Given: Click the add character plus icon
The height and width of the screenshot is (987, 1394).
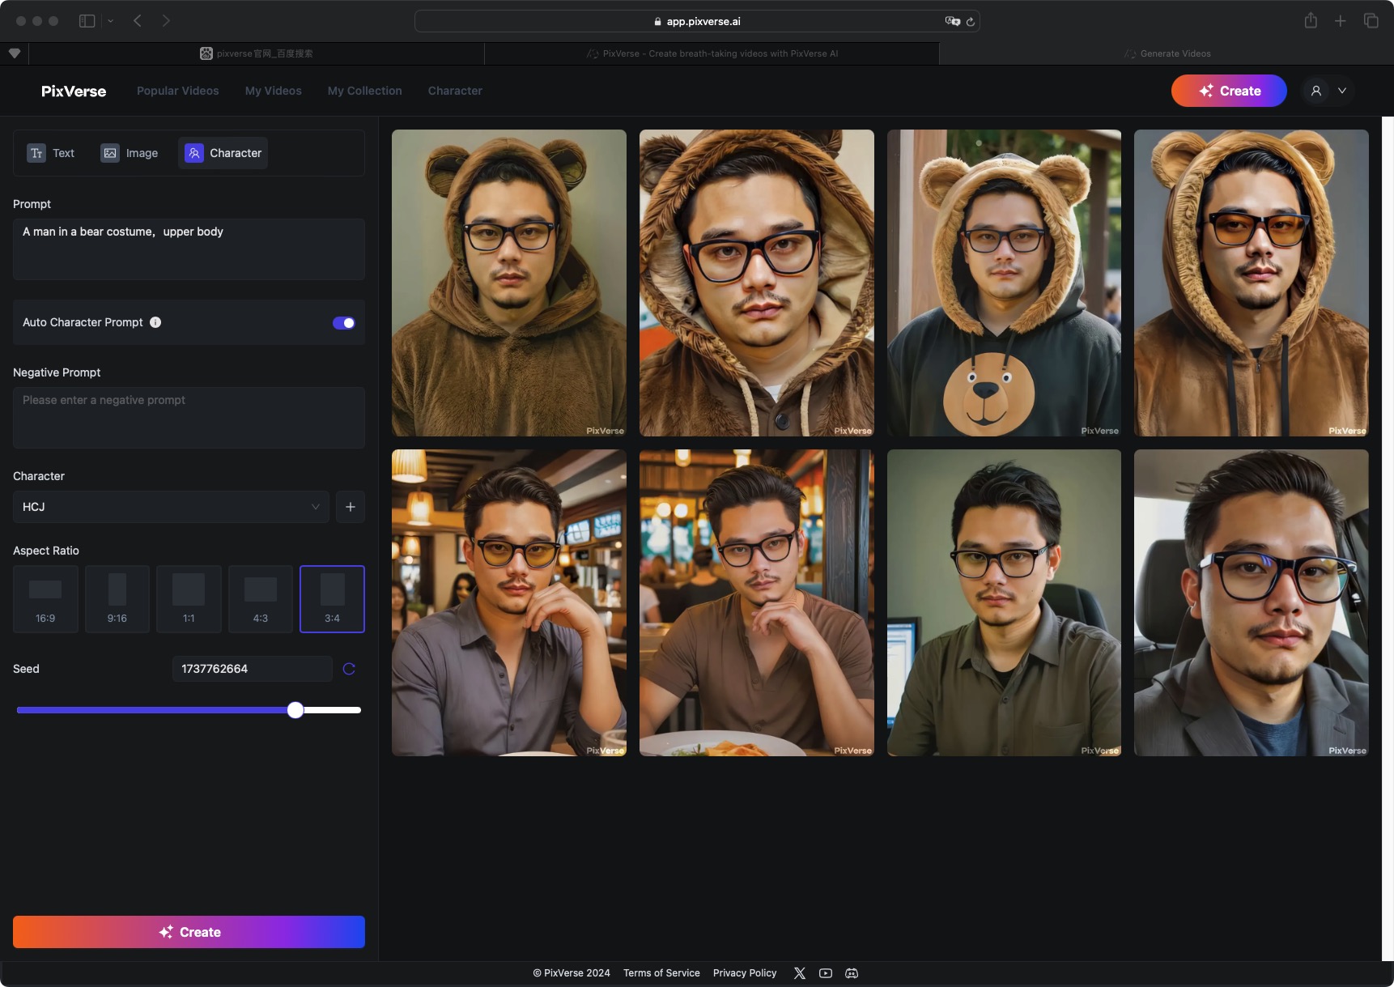Looking at the screenshot, I should 351,507.
